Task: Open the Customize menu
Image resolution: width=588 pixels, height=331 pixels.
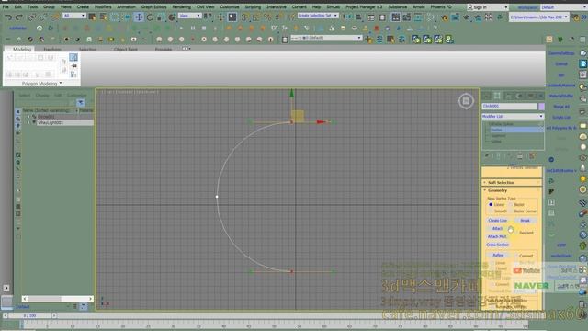Action: tap(230, 6)
